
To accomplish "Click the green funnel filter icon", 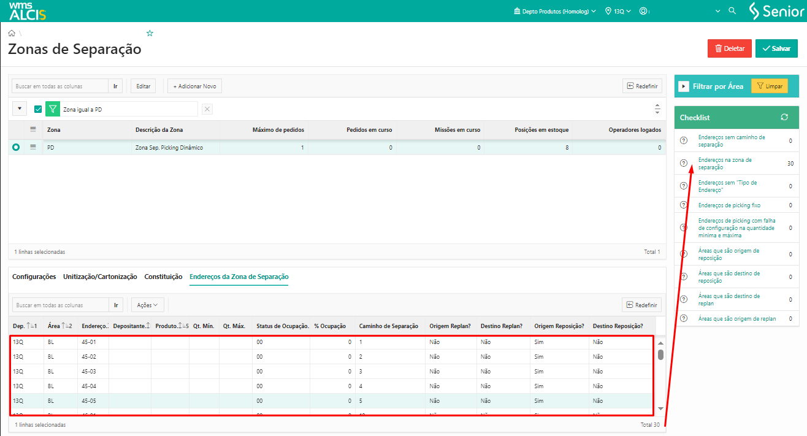I will click(53, 109).
